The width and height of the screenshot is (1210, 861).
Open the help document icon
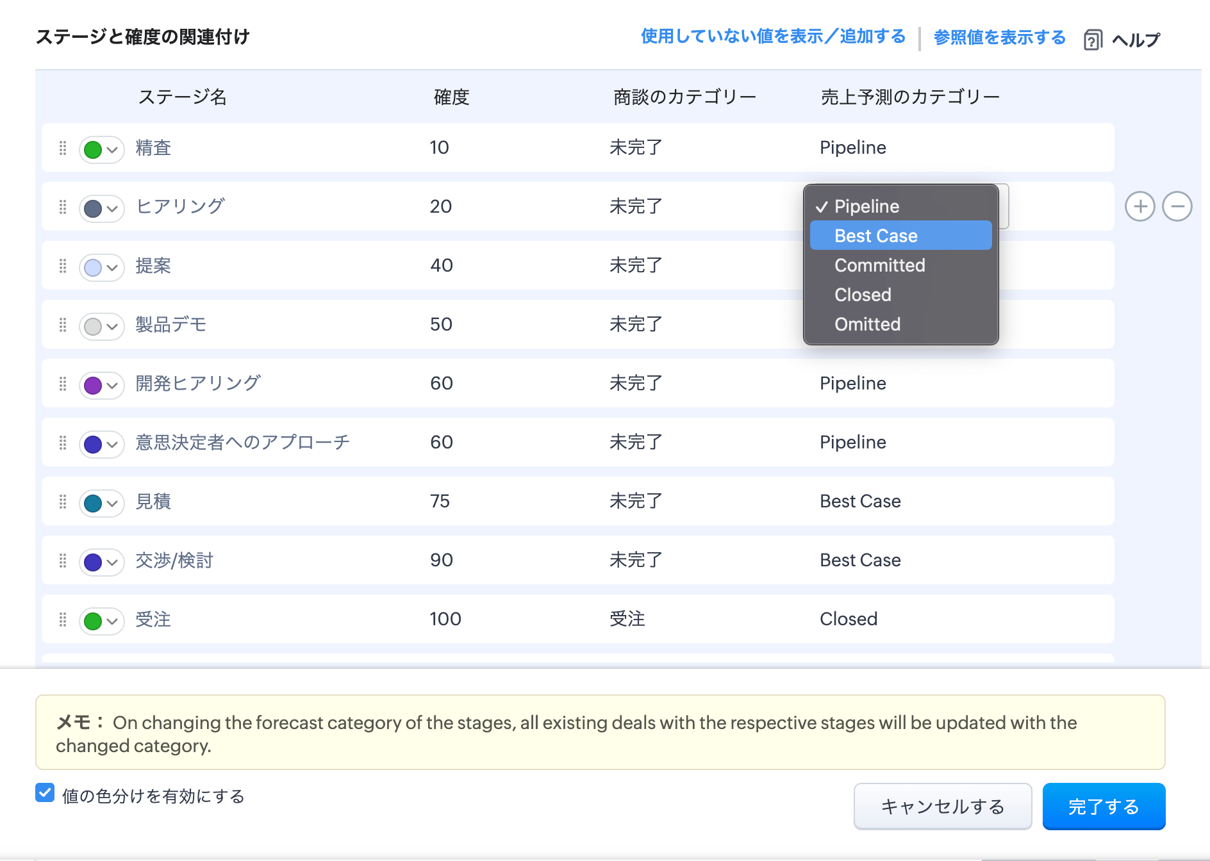tap(1093, 40)
